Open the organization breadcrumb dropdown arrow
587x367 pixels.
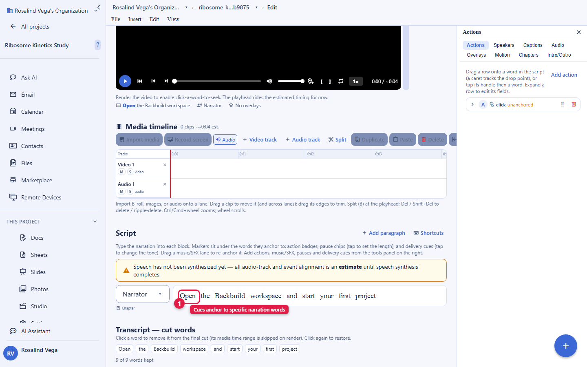[186, 7]
